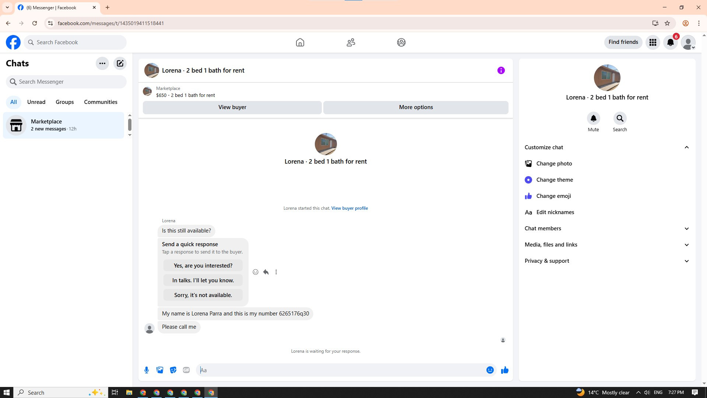
Task: Switch to the Unread chats tab
Action: click(36, 102)
